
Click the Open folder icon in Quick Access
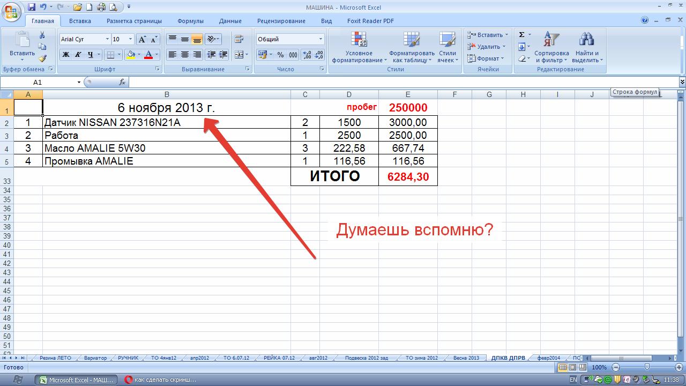point(78,7)
